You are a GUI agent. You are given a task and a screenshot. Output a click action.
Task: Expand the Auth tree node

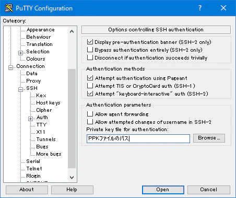click(x=30, y=119)
